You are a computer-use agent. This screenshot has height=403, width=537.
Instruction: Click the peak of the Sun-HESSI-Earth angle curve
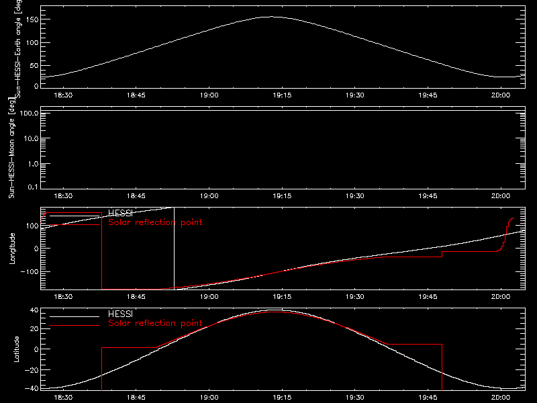272,17
